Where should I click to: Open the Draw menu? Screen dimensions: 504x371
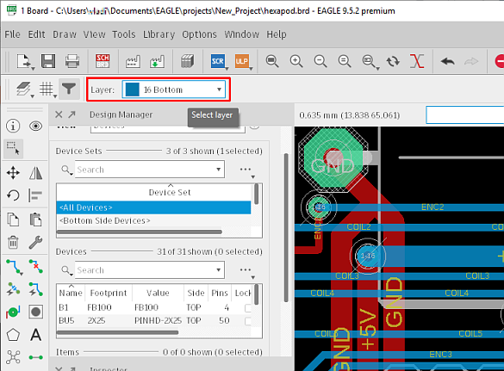click(65, 34)
